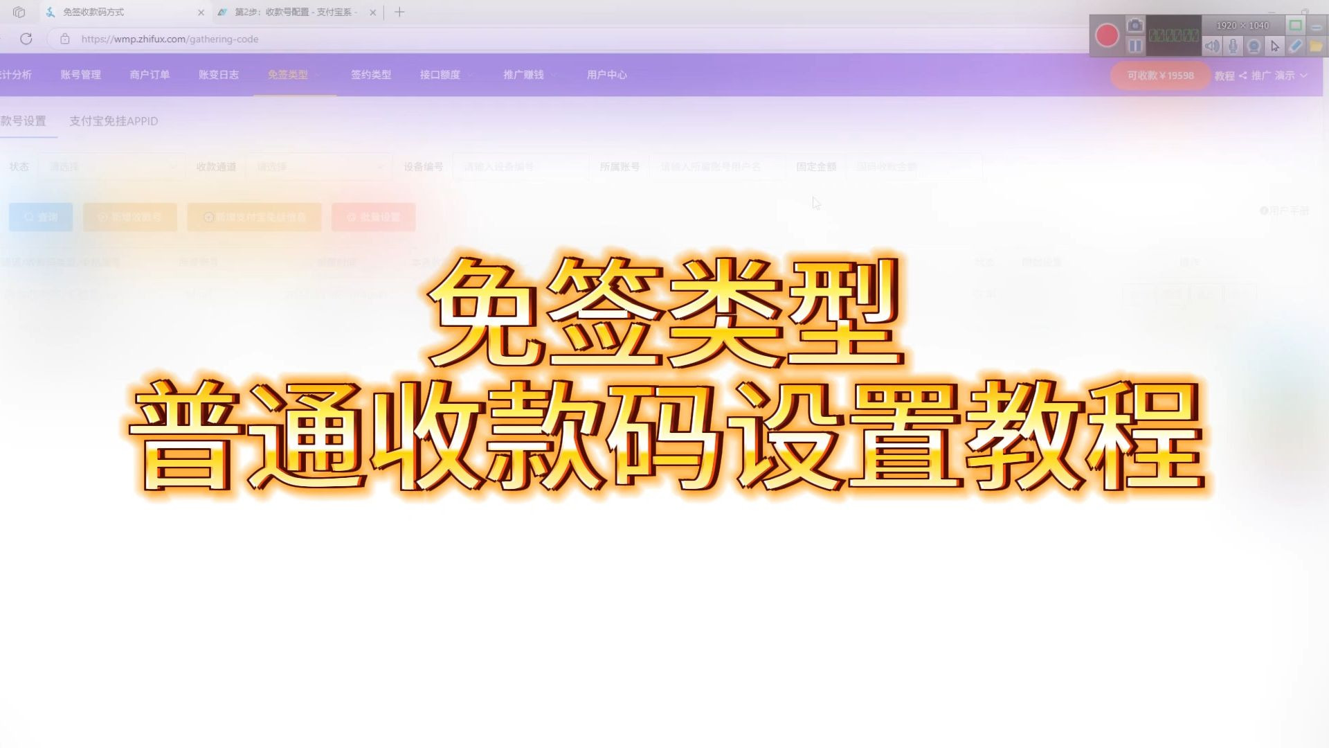Click the orange 新增支付宝 button
Viewport: 1329px width, 748px height.
tap(254, 217)
